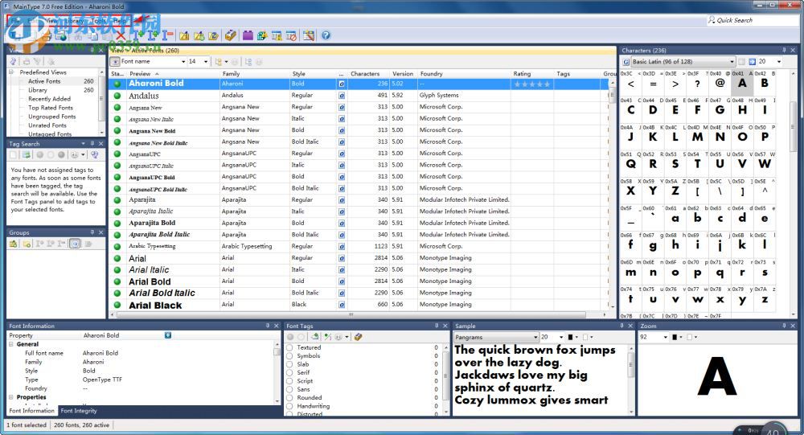The width and height of the screenshot is (804, 435).
Task: Click the black color swatch in Sample panel
Action: pos(569,337)
